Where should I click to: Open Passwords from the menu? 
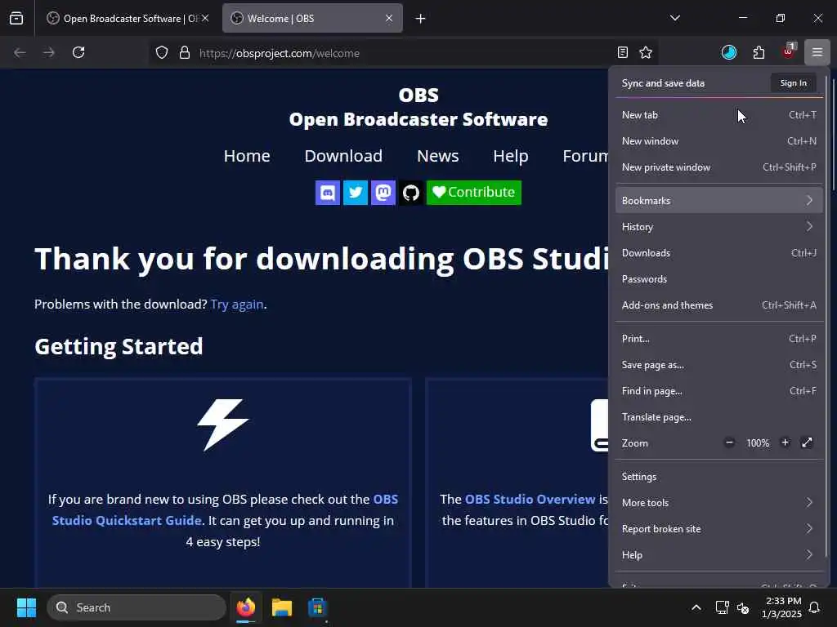pyautogui.click(x=718, y=279)
